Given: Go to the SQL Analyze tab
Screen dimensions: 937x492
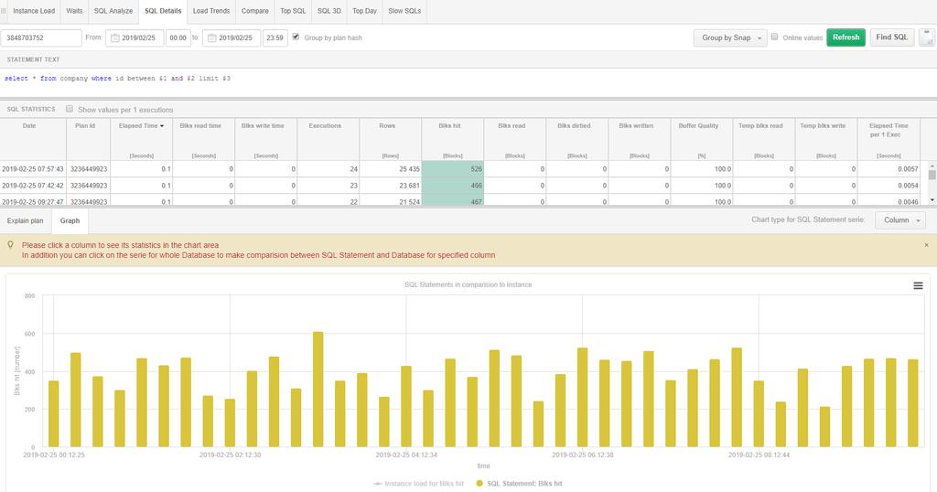Looking at the screenshot, I should (113, 11).
